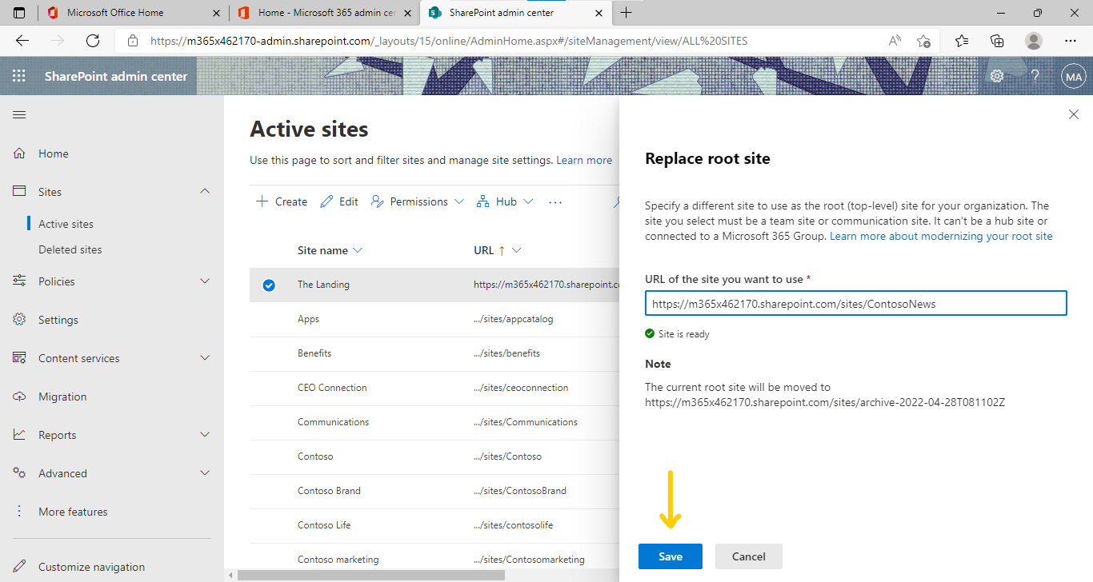1093x582 pixels.
Task: Click the URL of the site input field
Action: [x=855, y=303]
